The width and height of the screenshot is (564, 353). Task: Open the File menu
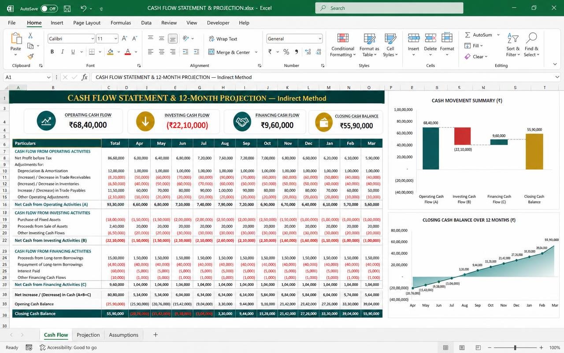click(x=12, y=23)
